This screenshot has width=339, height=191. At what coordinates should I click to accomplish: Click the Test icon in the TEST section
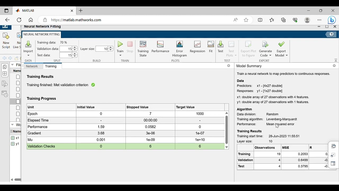click(x=220, y=44)
